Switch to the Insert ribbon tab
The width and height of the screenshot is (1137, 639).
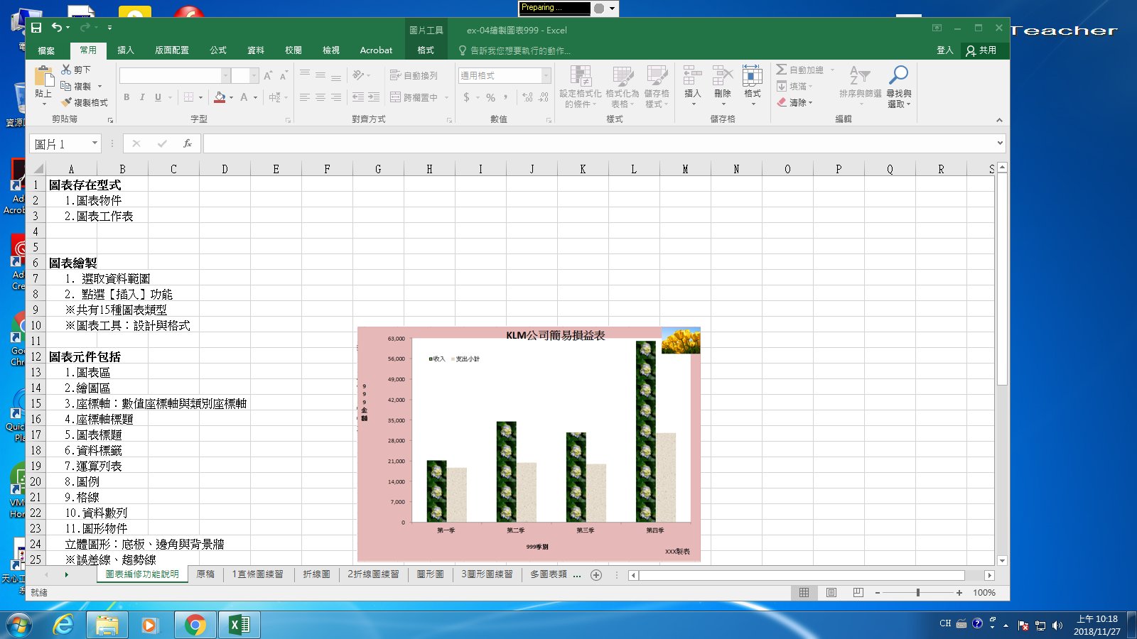pyautogui.click(x=126, y=50)
